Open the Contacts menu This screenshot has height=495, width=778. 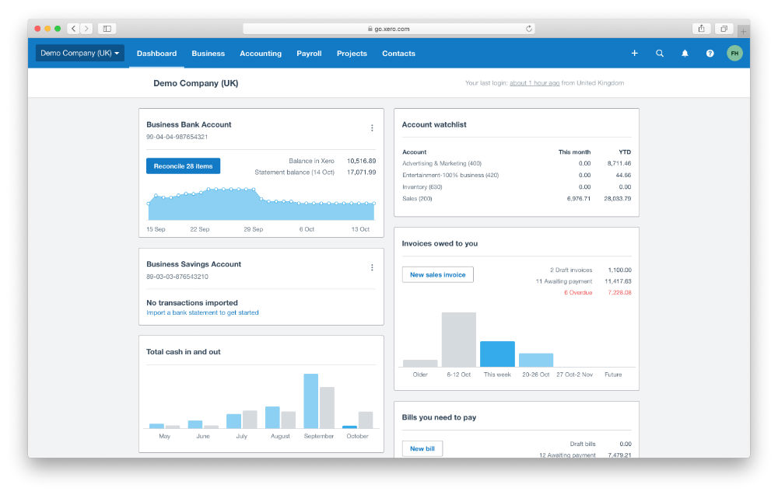tap(398, 54)
